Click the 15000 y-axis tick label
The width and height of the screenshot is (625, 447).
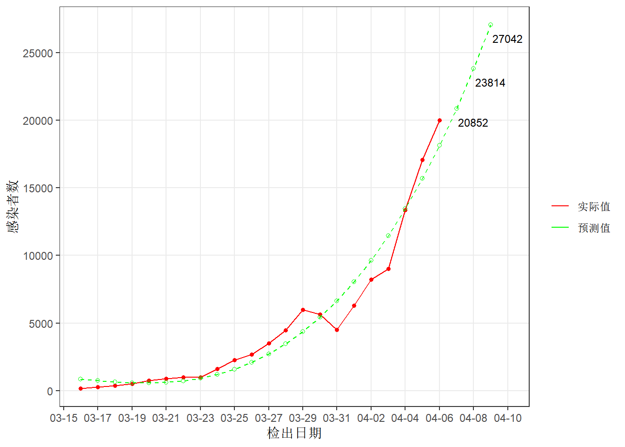coord(38,188)
